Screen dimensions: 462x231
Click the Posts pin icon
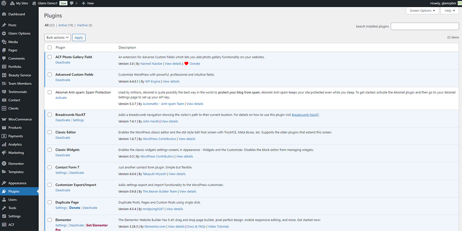(x=4, y=25)
